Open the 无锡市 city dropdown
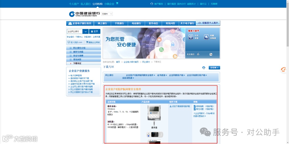Viewport: 289px width, 144px height. tap(107, 14)
